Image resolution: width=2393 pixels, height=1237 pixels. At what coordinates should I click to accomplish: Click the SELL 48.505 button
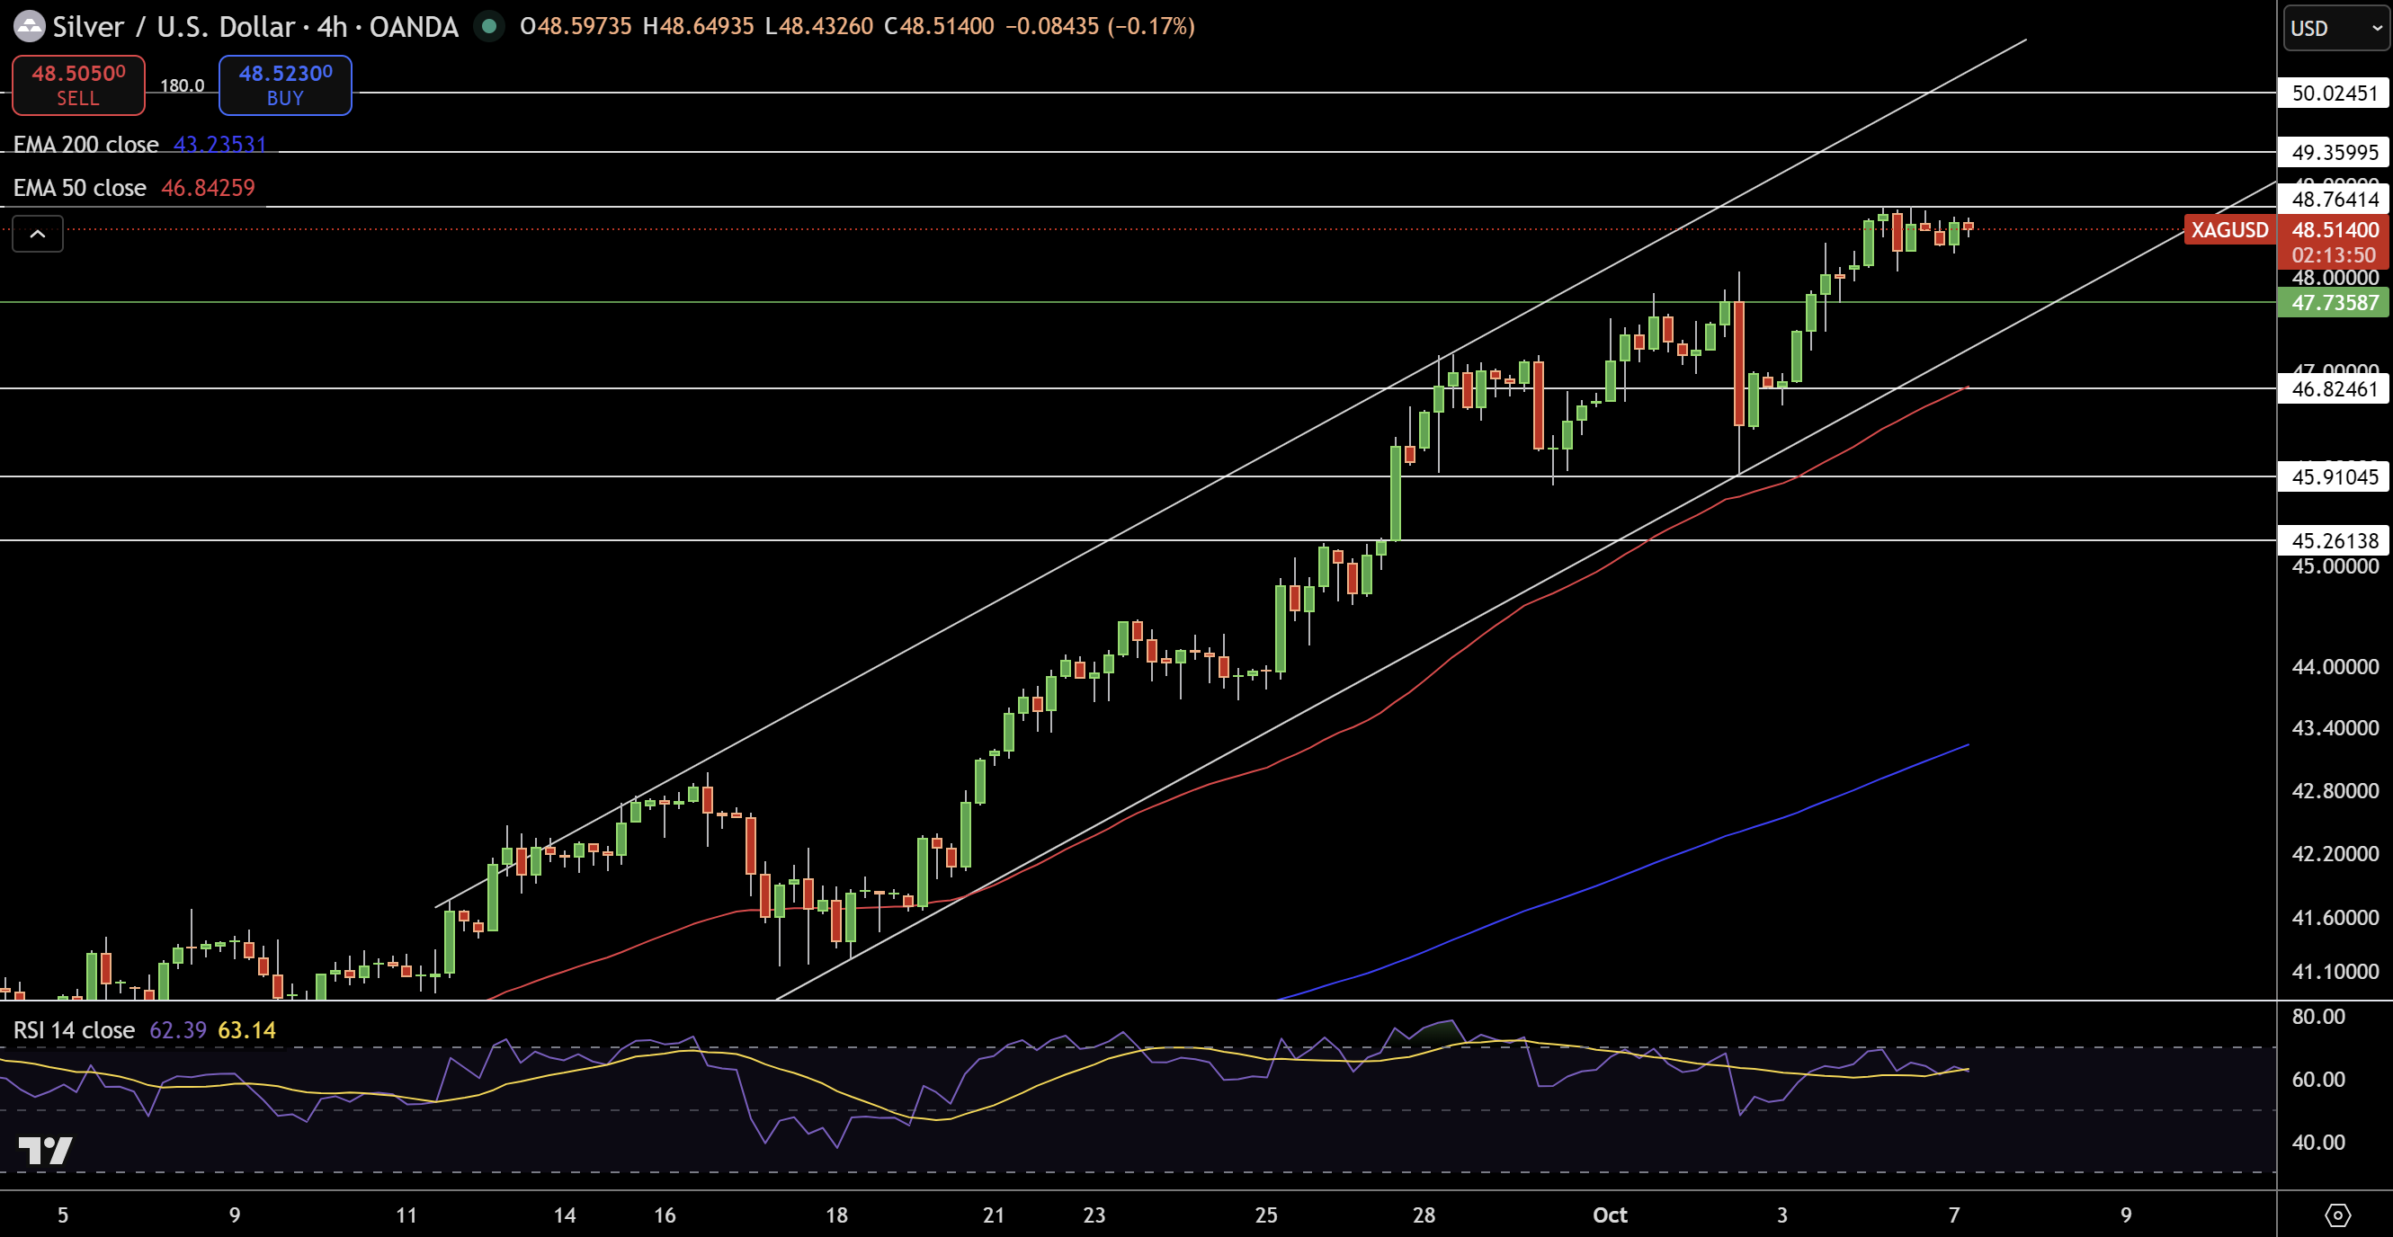click(x=78, y=85)
